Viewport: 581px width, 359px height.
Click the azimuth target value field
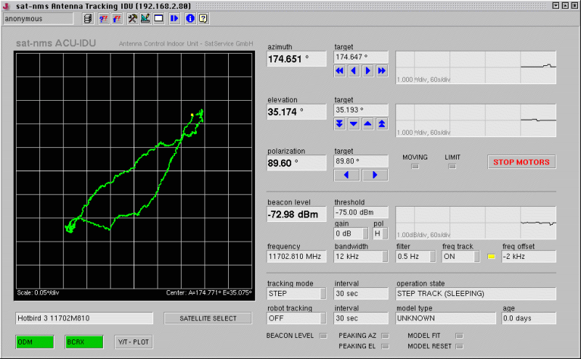(361, 57)
